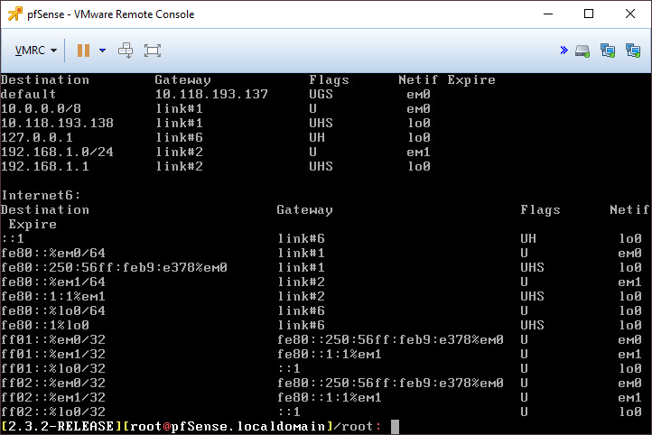The height and width of the screenshot is (435, 652).
Task: Select the fe80::1:1%em1 destination entry
Action: [52, 296]
